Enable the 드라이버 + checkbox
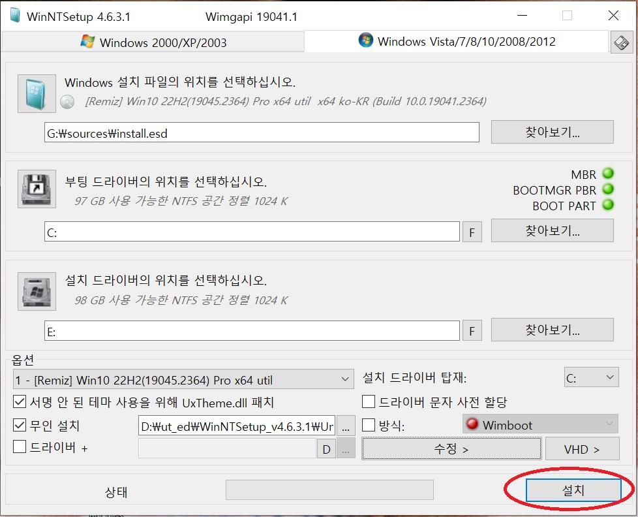This screenshot has width=638, height=517. (x=20, y=446)
